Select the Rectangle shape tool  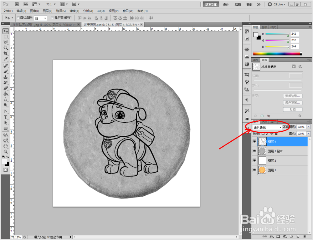point(6,128)
